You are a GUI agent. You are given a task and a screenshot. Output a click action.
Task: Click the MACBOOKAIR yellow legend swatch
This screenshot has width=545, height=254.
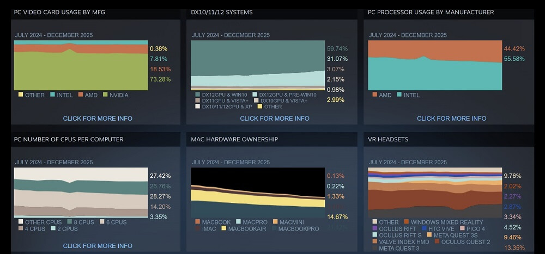click(x=224, y=230)
